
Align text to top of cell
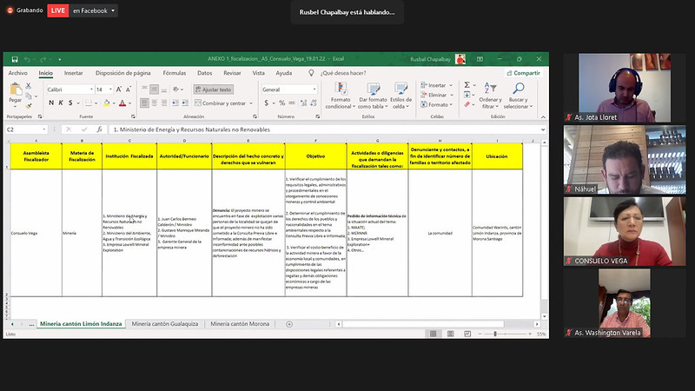click(x=144, y=89)
